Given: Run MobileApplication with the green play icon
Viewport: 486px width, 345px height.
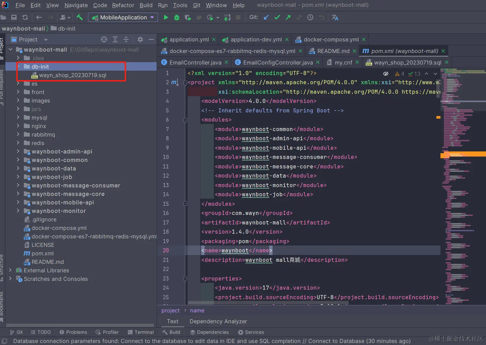Looking at the screenshot, I should pos(166,17).
